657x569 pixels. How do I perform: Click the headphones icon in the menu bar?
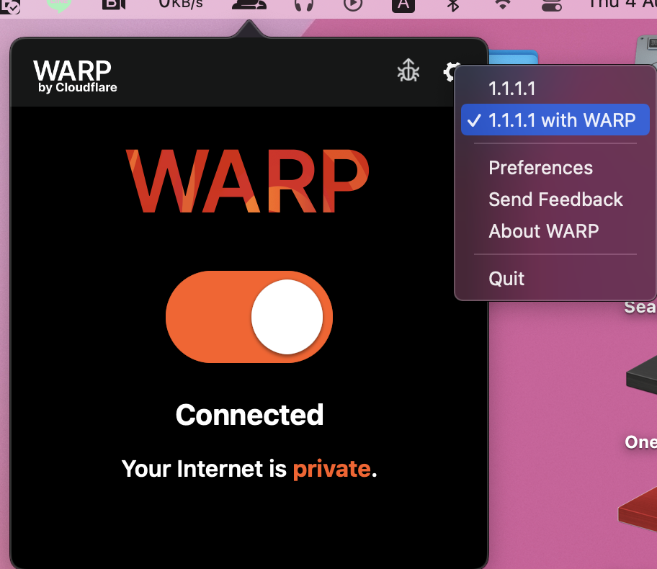[304, 4]
